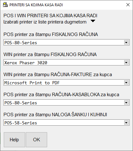Confirm printer selection with OK
133x151 pixels.
tap(36, 140)
